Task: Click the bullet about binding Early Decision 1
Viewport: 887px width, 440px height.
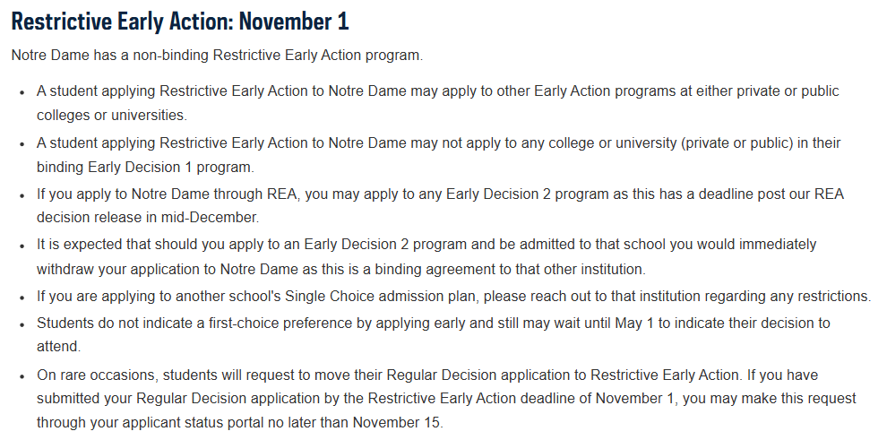Action: pyautogui.click(x=438, y=155)
